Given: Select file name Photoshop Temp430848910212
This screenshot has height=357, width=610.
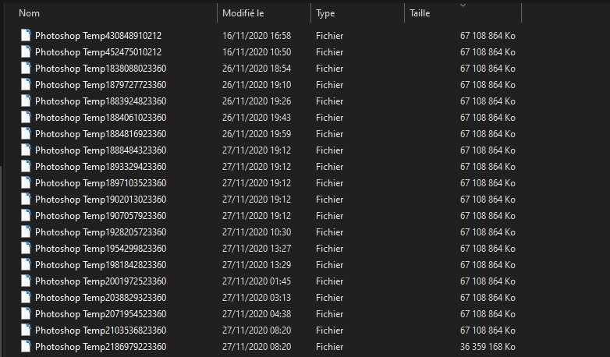Looking at the screenshot, I should click(98, 36).
